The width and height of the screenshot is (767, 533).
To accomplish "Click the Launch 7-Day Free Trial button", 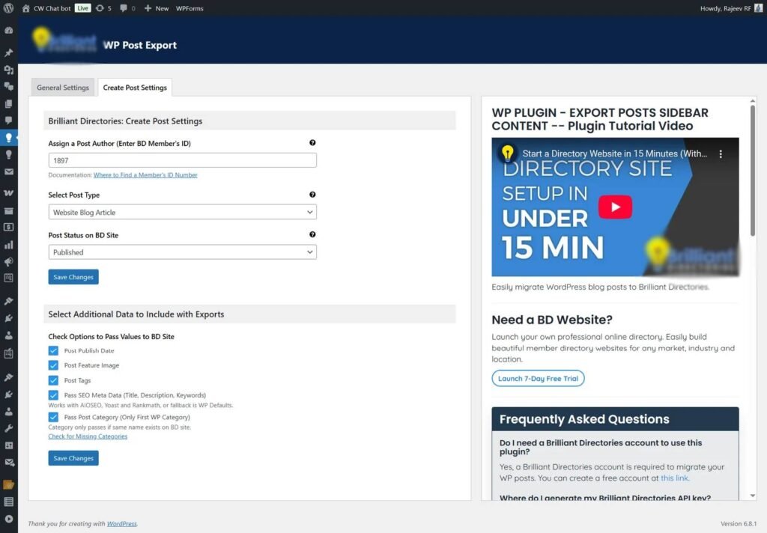I will pyautogui.click(x=538, y=379).
